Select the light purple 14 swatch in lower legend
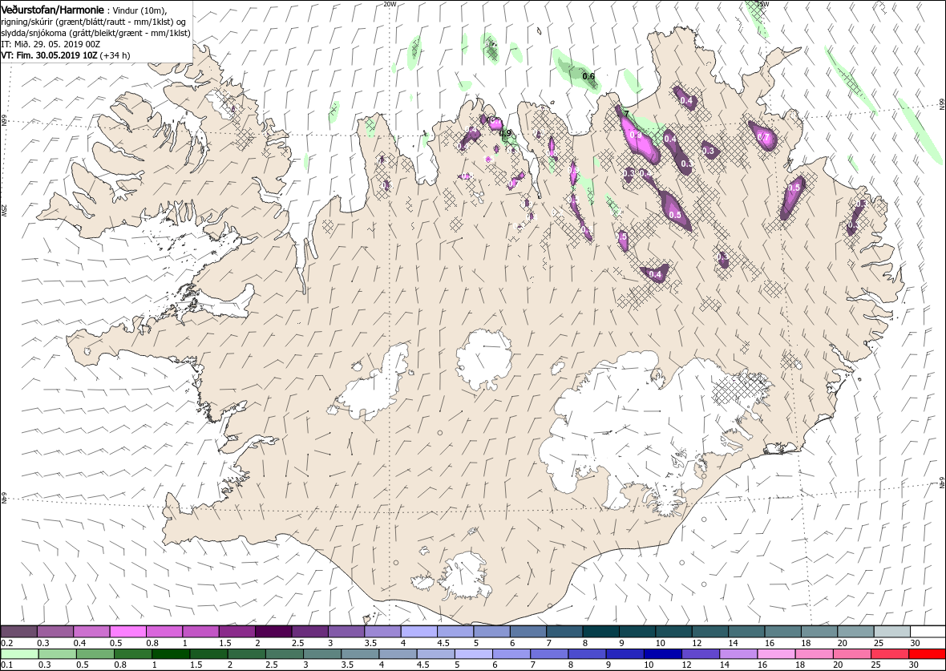The image size is (946, 671). pos(738,654)
